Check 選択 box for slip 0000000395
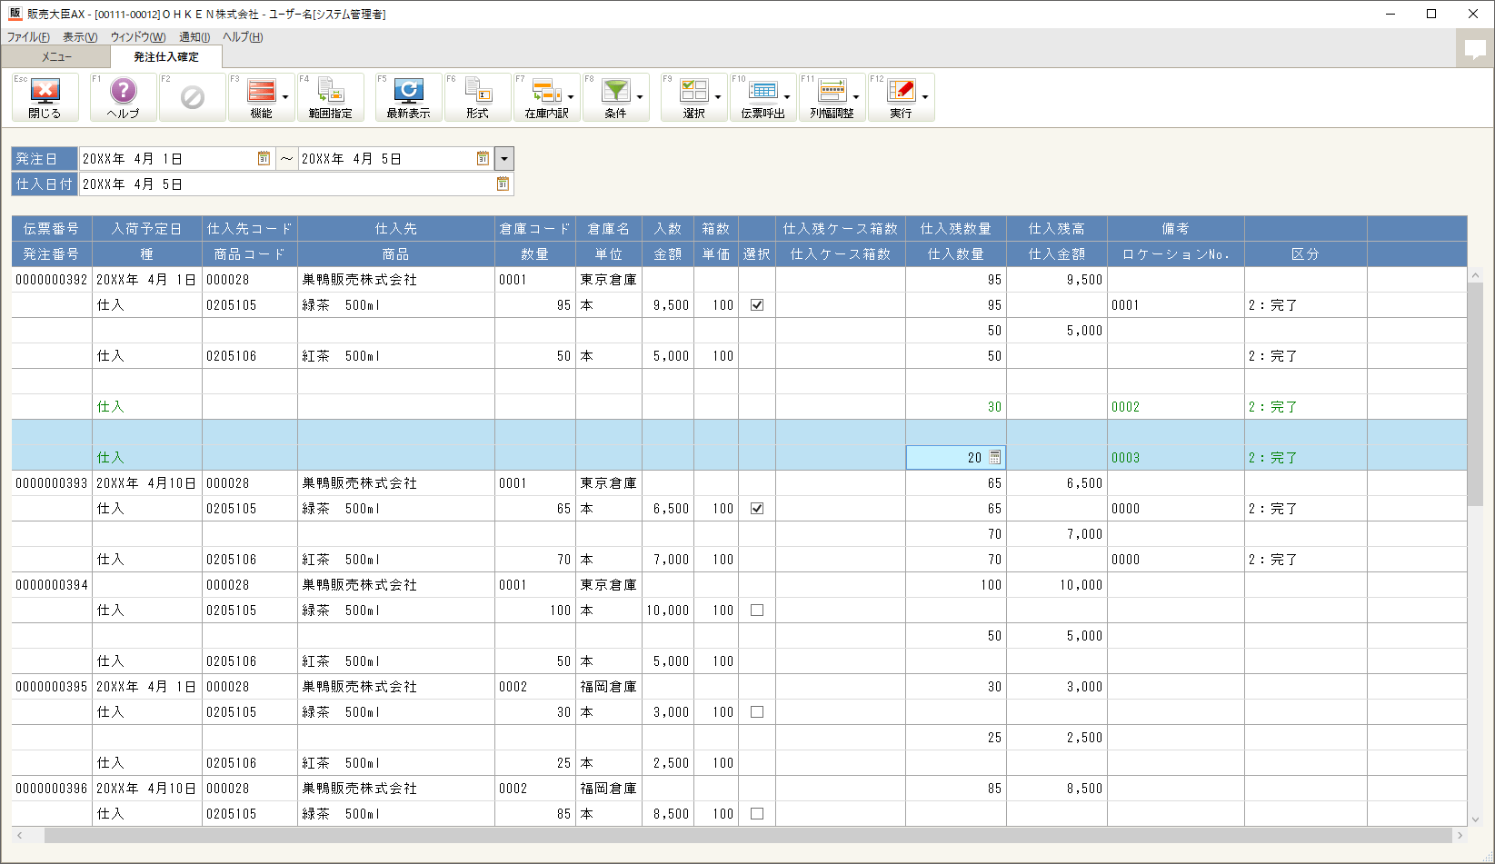This screenshot has width=1495, height=864. pos(757,712)
